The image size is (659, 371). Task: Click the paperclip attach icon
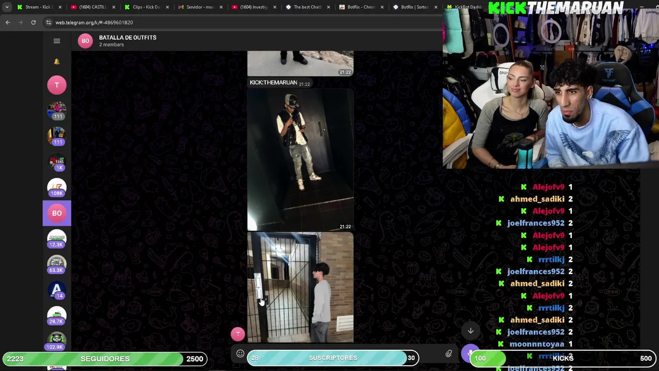448,354
